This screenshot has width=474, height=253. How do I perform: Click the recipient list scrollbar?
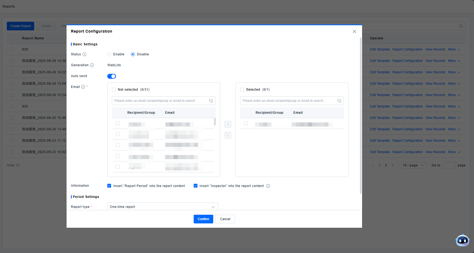tap(215, 122)
